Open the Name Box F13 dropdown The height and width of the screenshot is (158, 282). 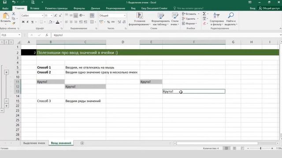click(19, 35)
